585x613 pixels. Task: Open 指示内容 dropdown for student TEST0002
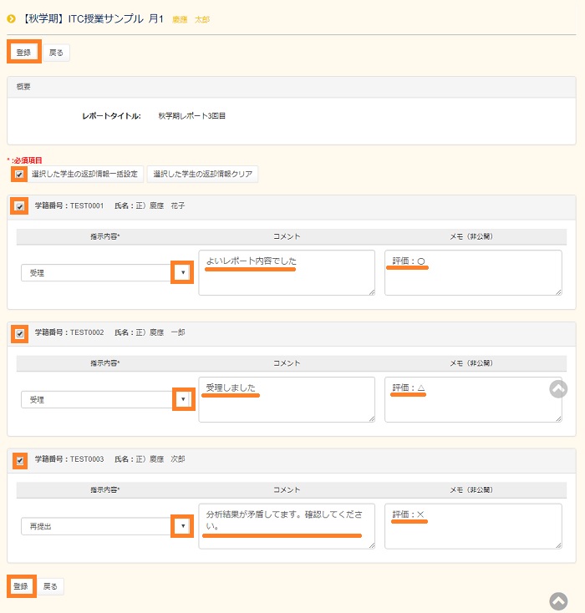pos(182,399)
